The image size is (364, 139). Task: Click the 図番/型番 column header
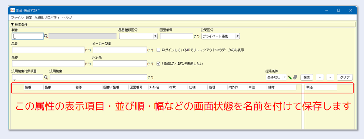(116, 87)
